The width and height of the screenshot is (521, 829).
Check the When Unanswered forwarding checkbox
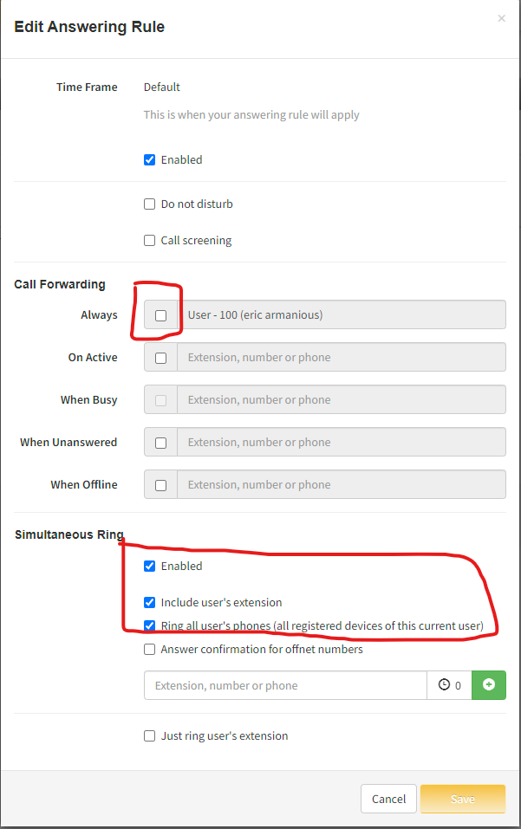tap(160, 443)
